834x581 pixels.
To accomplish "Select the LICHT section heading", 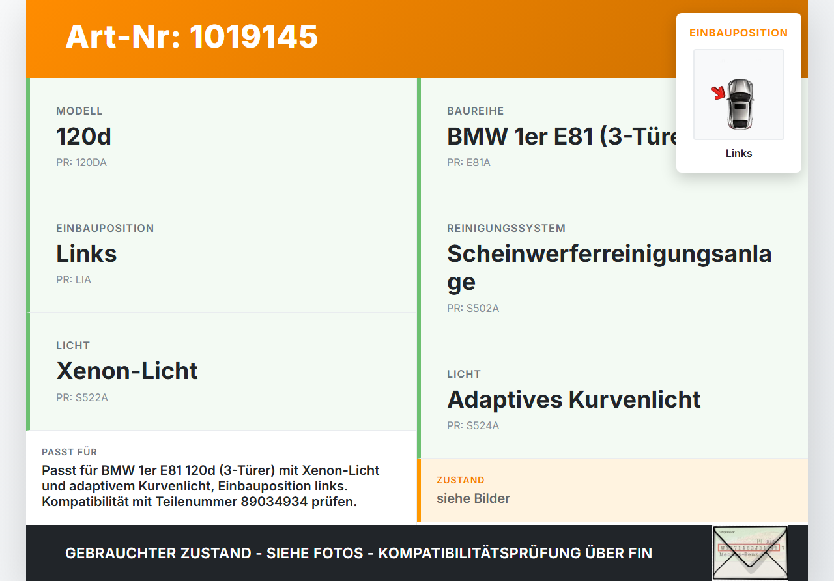I will pyautogui.click(x=72, y=345).
